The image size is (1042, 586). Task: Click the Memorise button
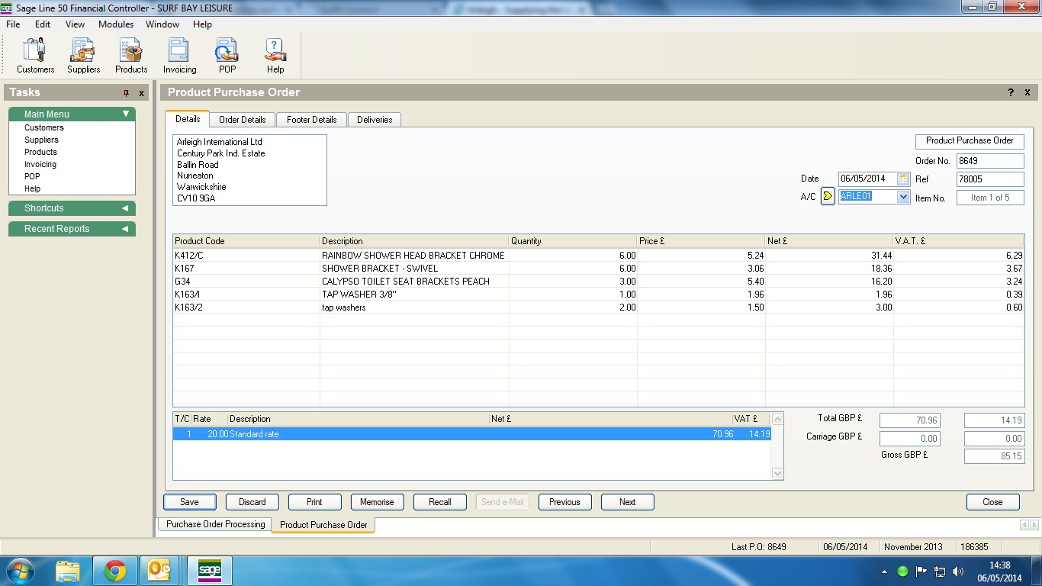click(x=377, y=502)
